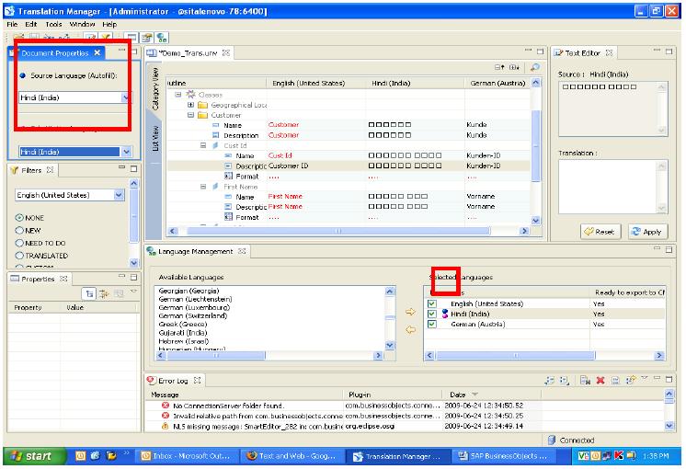Open the Source Language Hindi (India) dropdown
Image resolution: width=686 pixels, height=469 pixels.
pyautogui.click(x=126, y=97)
